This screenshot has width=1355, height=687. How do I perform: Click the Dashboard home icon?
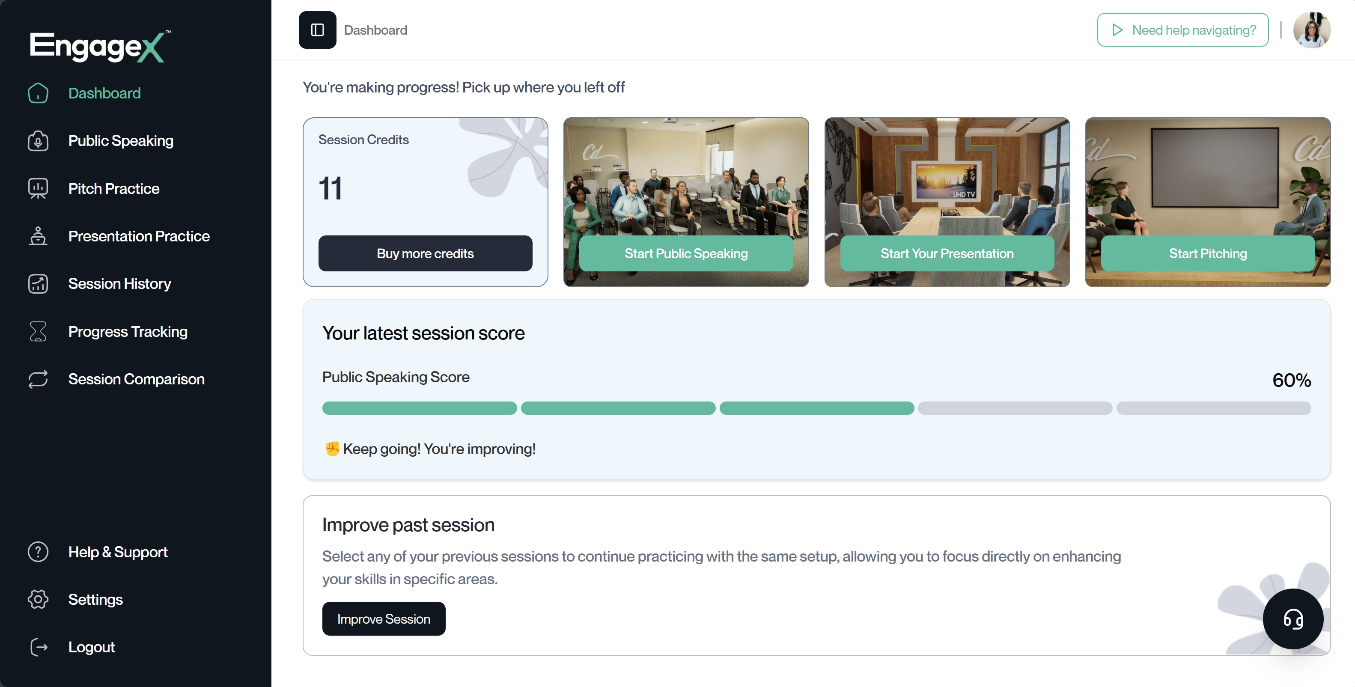click(38, 93)
